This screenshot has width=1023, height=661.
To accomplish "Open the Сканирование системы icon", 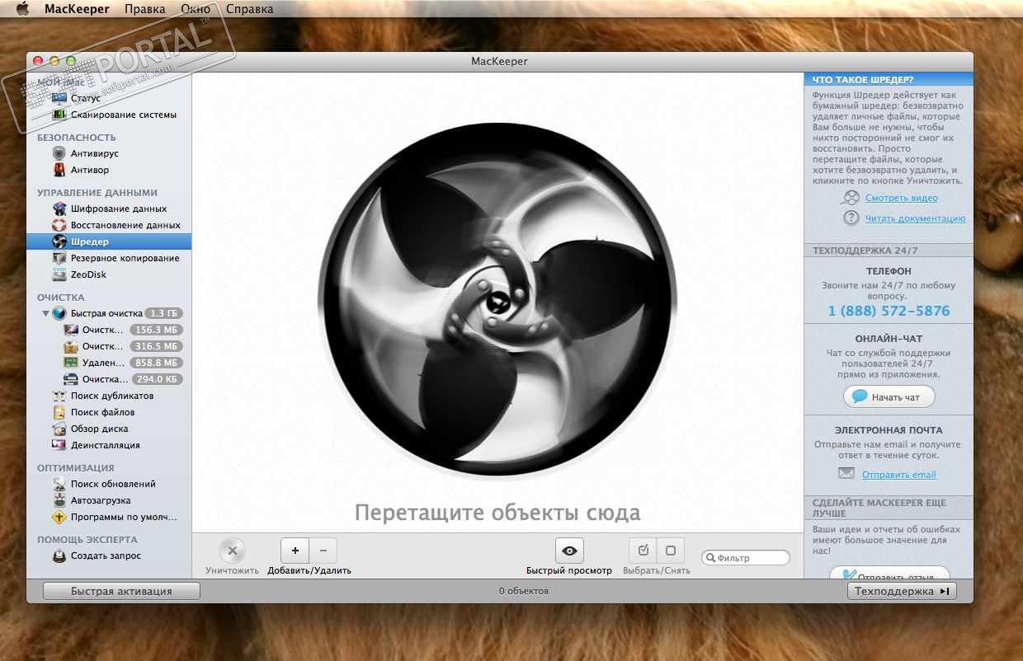I will pyautogui.click(x=59, y=115).
